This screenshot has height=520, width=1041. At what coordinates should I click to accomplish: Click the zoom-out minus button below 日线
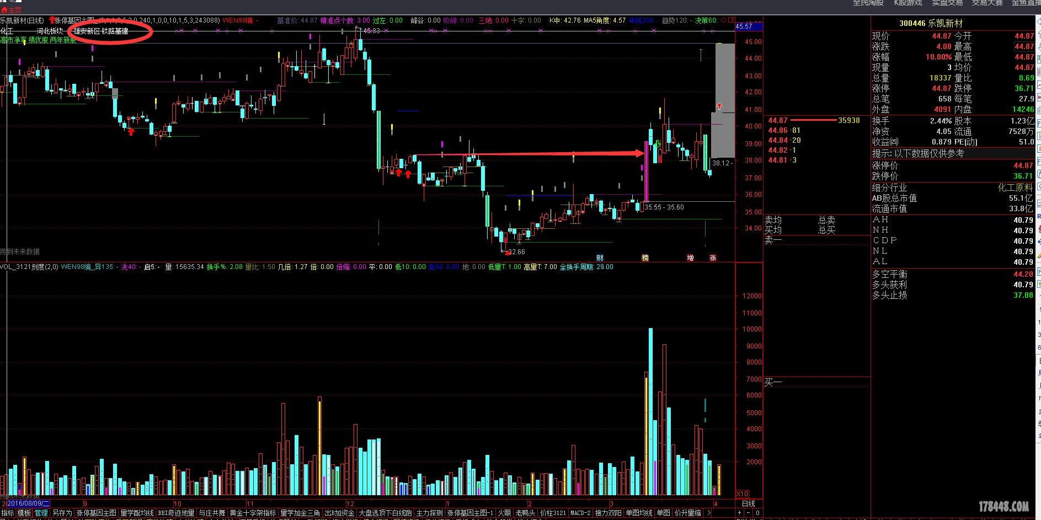click(749, 513)
